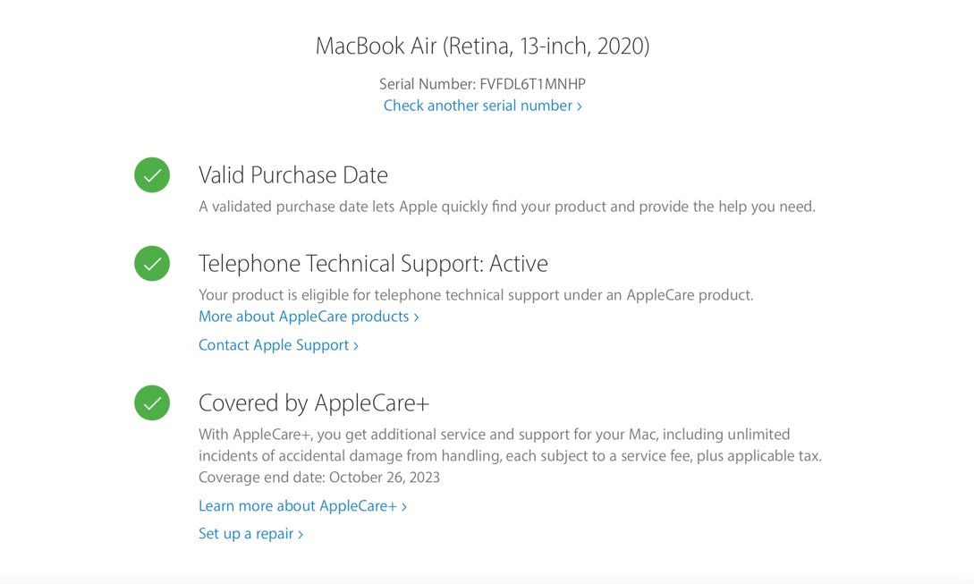Image resolution: width=974 pixels, height=584 pixels.
Task: Click the Coverage end date October 26, 2023 line
Action: click(x=319, y=478)
